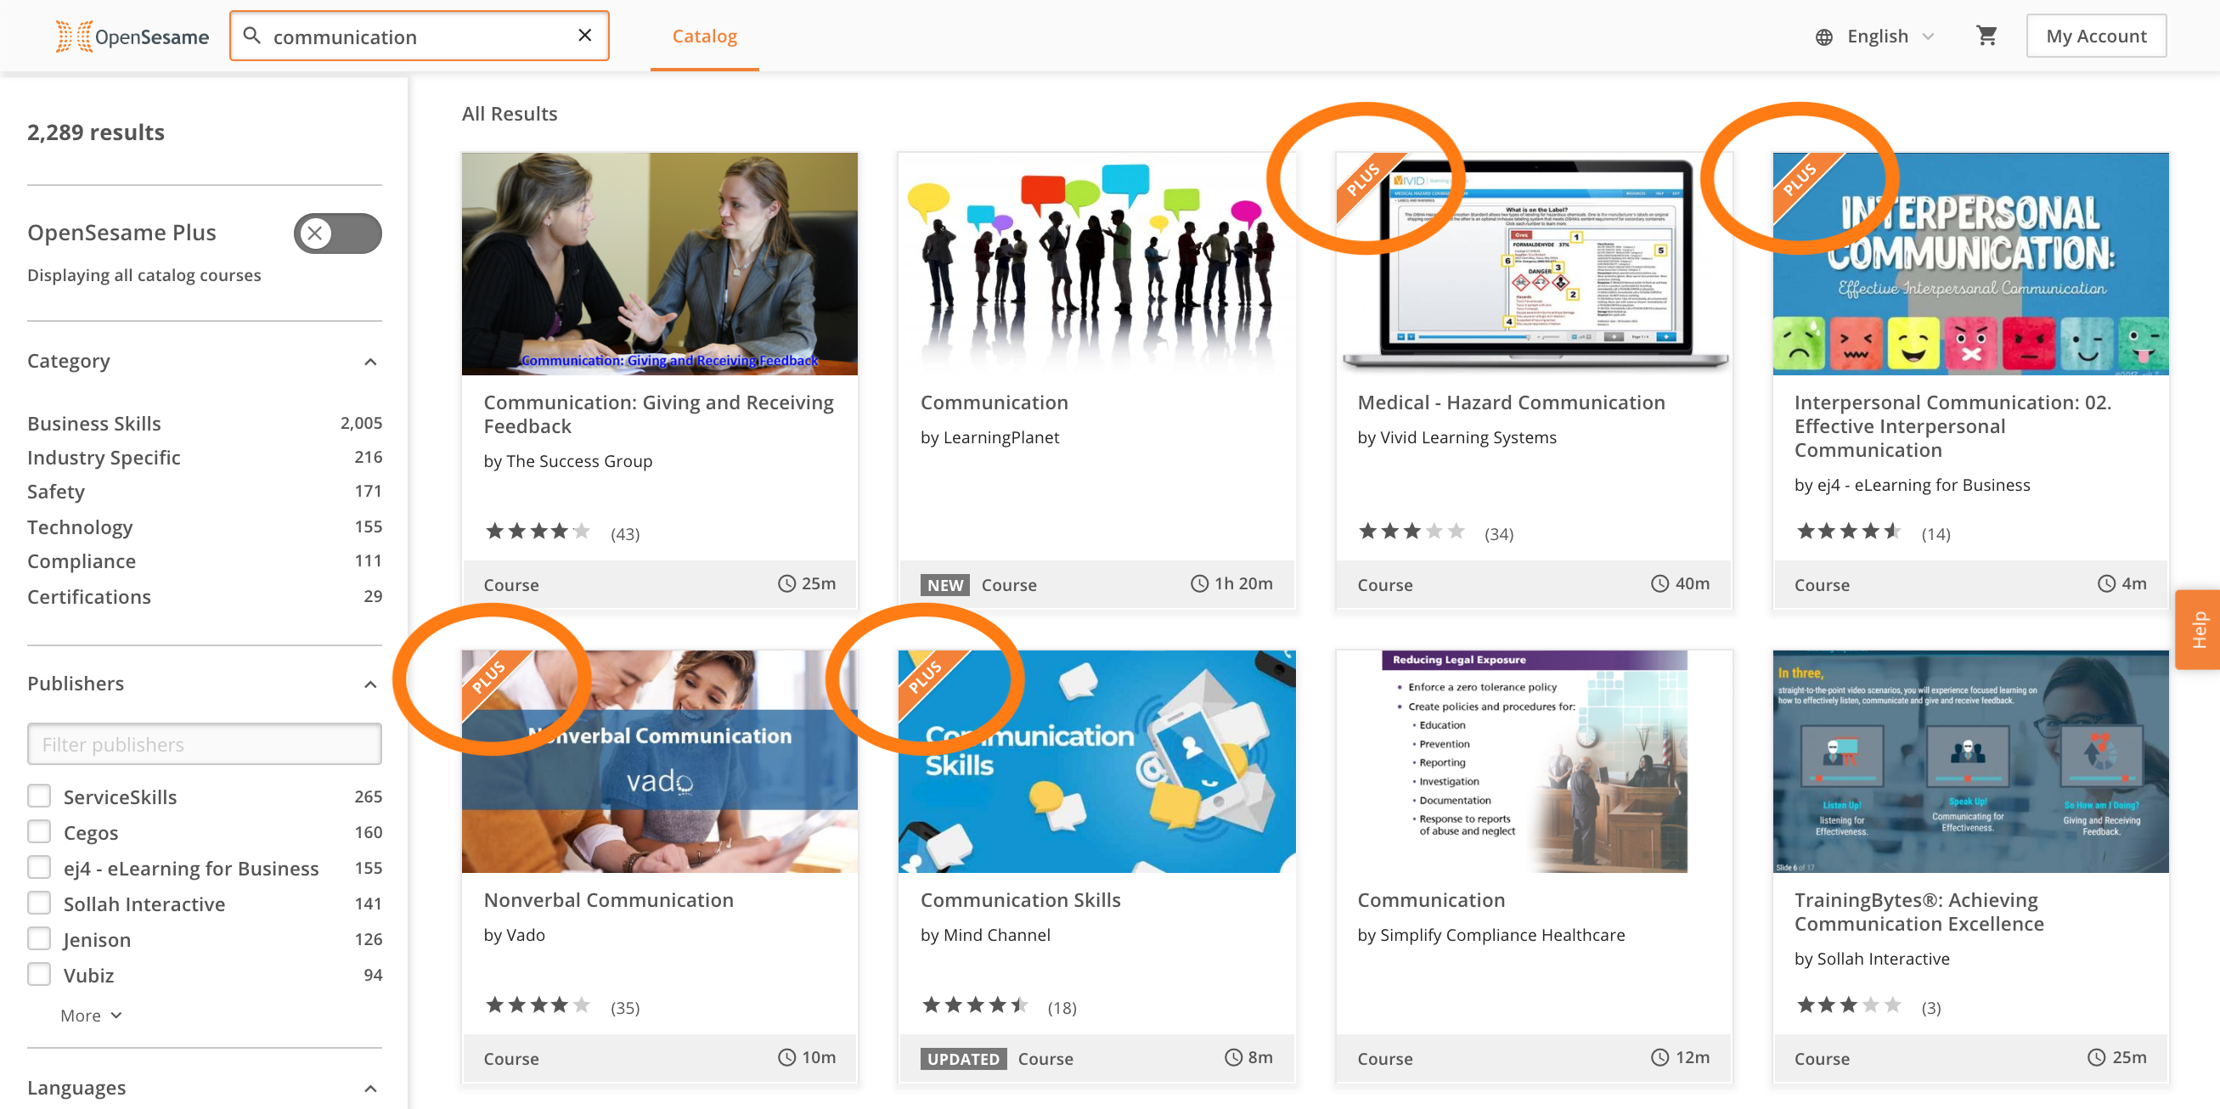Image resolution: width=2220 pixels, height=1109 pixels.
Task: Click the NEW badge on LearningPlanet course
Action: pos(944,585)
